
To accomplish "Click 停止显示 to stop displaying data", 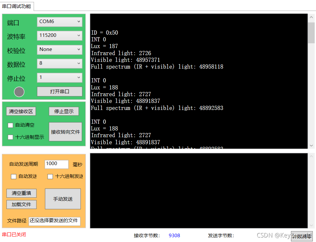I will 64,111.
